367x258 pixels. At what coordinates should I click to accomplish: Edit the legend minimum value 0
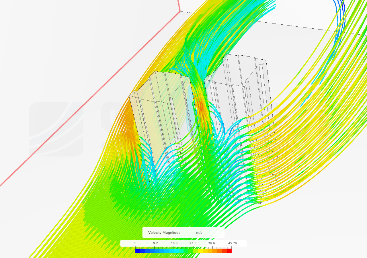[134, 243]
